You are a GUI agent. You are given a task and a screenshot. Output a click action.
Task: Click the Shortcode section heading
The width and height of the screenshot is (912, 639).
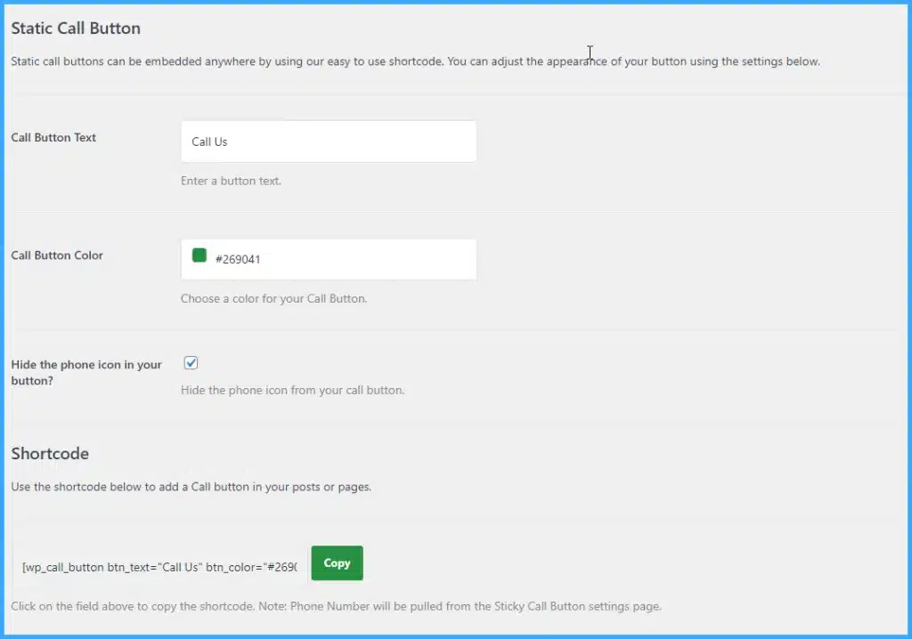click(x=50, y=454)
